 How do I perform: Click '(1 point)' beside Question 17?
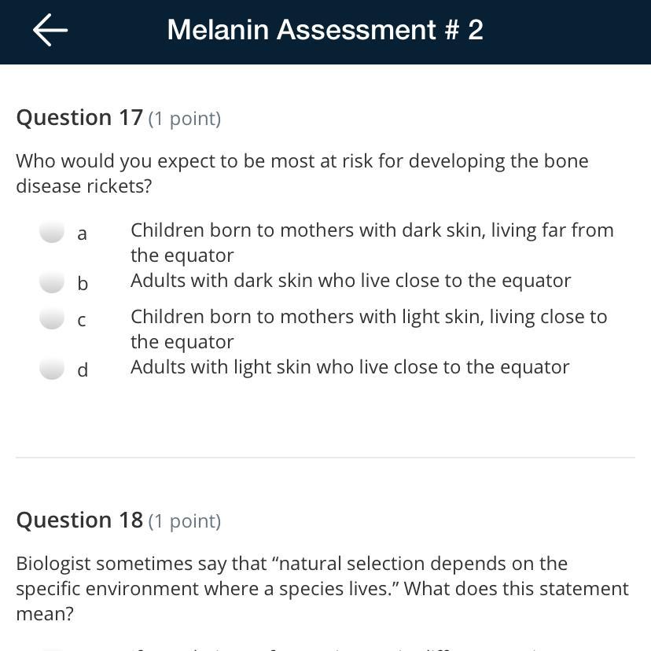click(185, 119)
